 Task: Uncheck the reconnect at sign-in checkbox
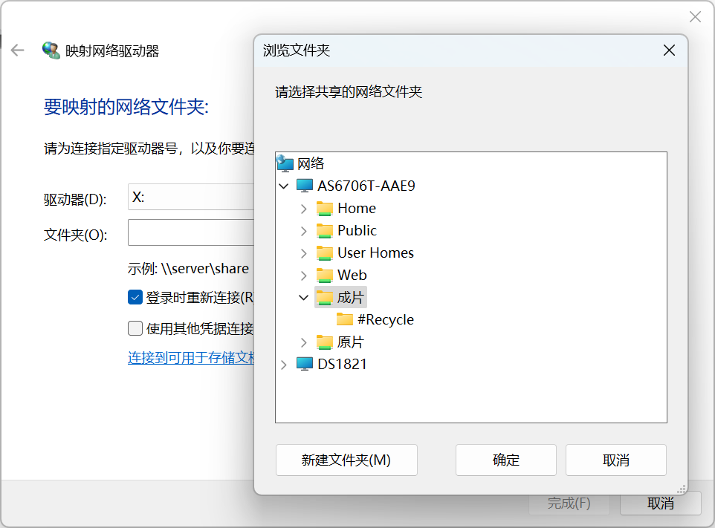coord(135,298)
